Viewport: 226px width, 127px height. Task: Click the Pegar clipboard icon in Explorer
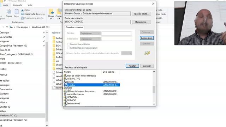(17, 12)
